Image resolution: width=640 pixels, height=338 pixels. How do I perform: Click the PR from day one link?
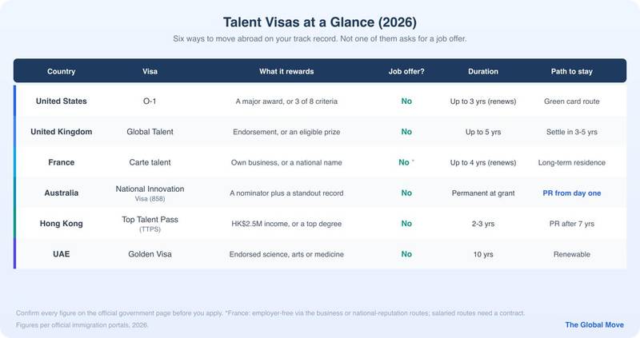click(x=571, y=193)
